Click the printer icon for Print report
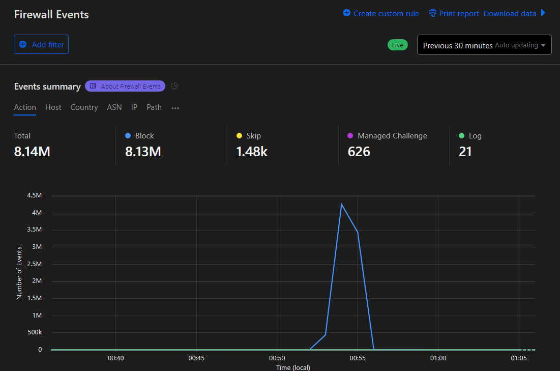Viewport: 560px width, 371px height. [x=432, y=13]
